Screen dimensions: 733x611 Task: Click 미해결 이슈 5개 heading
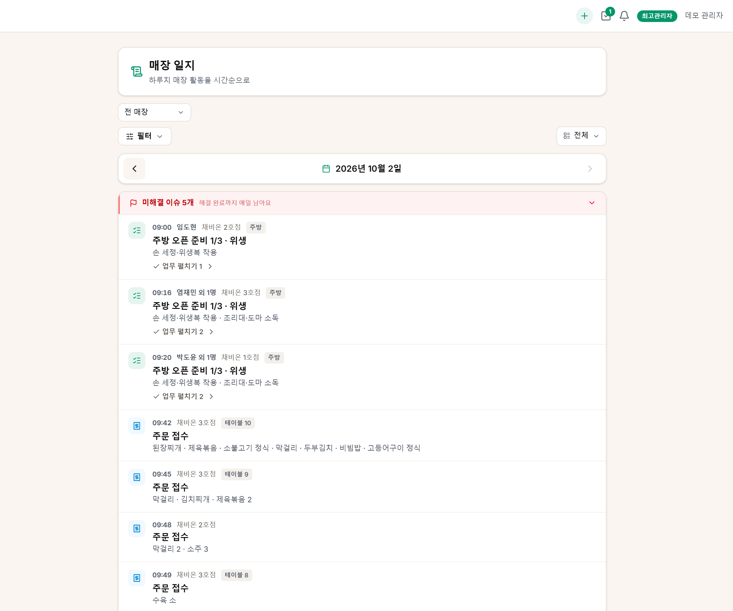pyautogui.click(x=168, y=203)
